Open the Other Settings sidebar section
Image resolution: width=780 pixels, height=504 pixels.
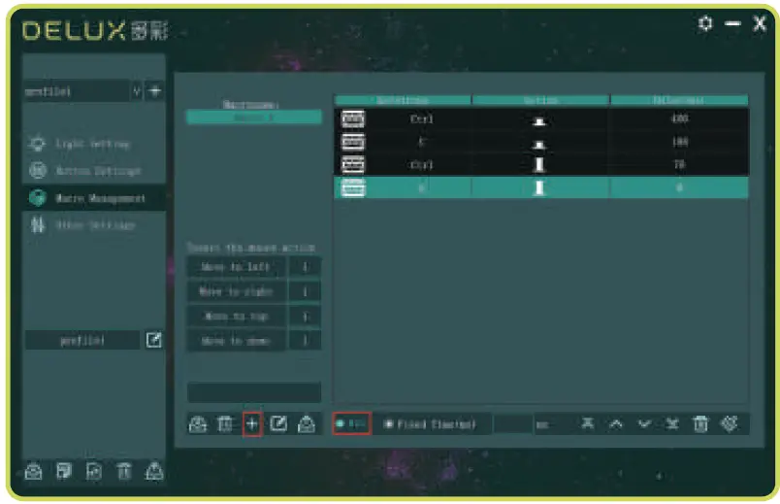pyautogui.click(x=95, y=225)
